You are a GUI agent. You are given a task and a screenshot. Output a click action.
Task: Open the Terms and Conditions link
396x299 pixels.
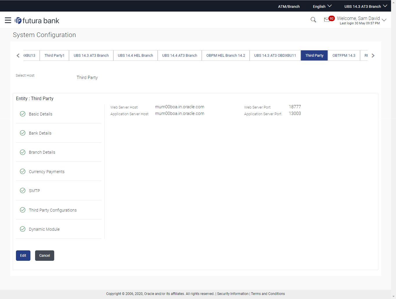click(x=268, y=294)
